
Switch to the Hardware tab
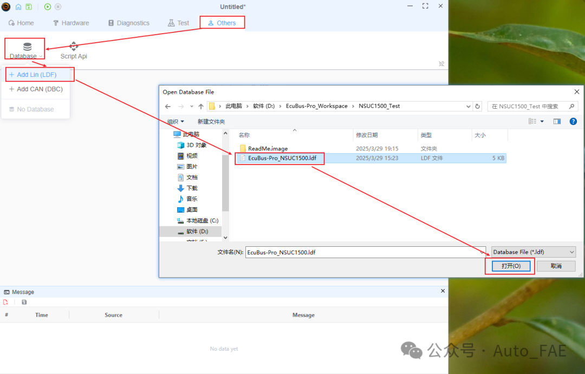coord(71,23)
